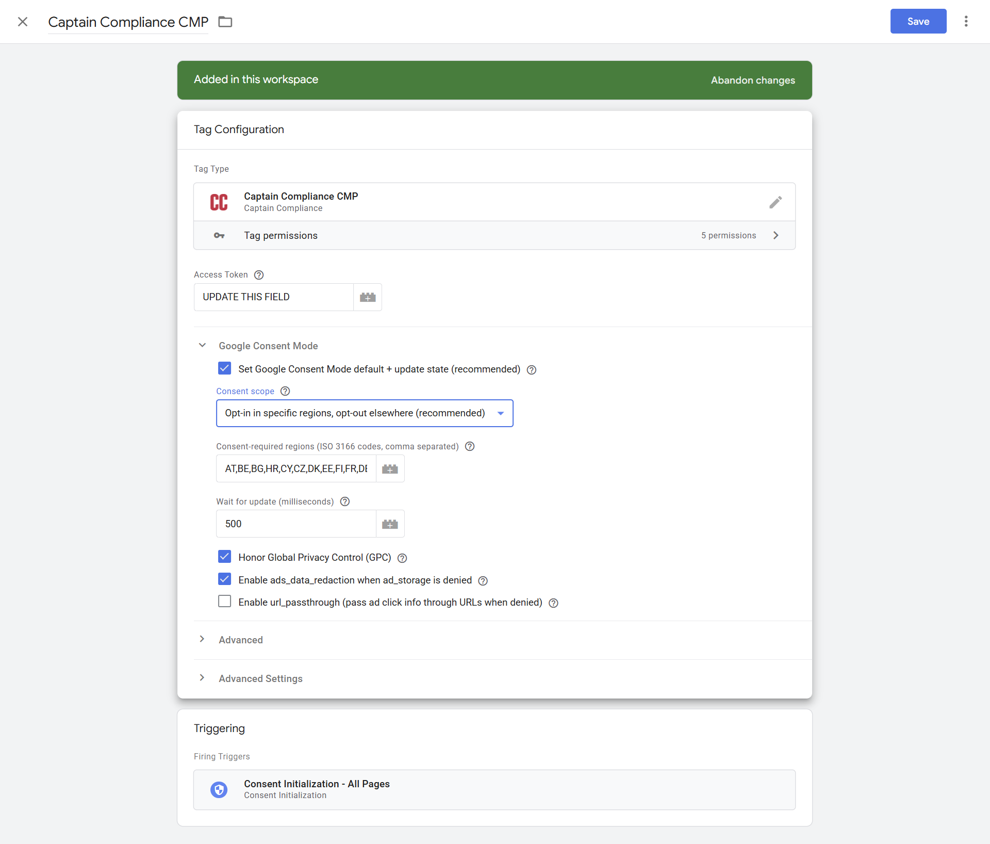The width and height of the screenshot is (990, 844).
Task: Click the Consent Initialization shield trigger icon
Action: point(219,789)
